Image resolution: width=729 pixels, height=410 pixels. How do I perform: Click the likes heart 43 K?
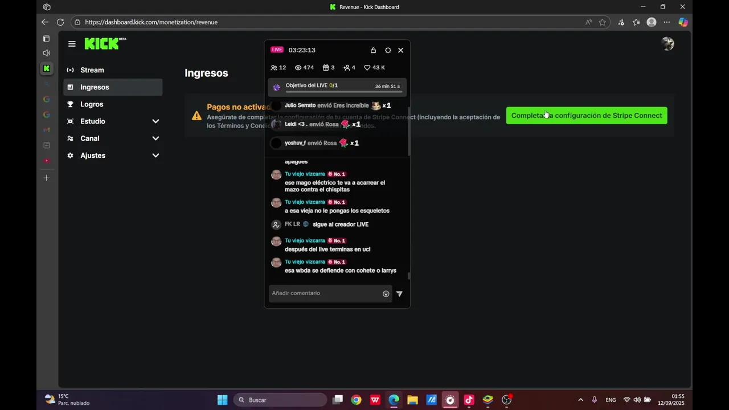pyautogui.click(x=374, y=67)
